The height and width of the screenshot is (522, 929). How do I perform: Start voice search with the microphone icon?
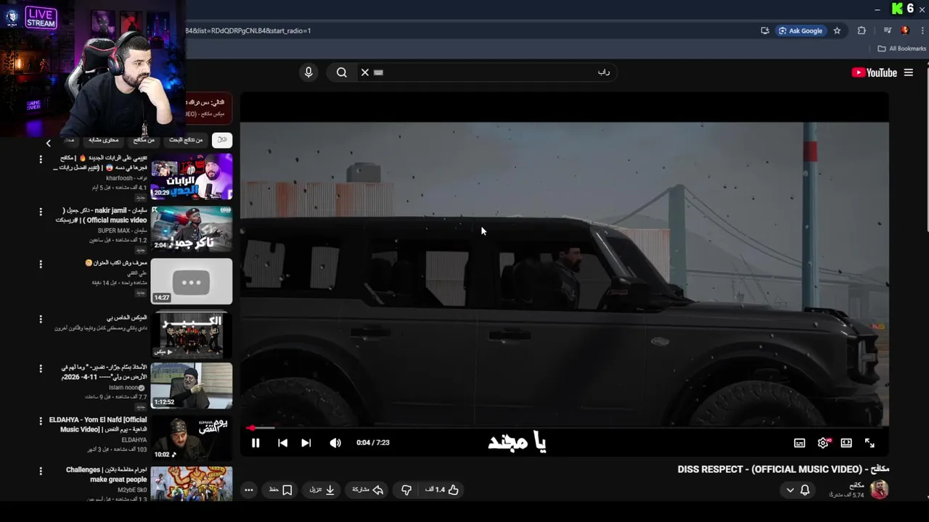(x=308, y=72)
